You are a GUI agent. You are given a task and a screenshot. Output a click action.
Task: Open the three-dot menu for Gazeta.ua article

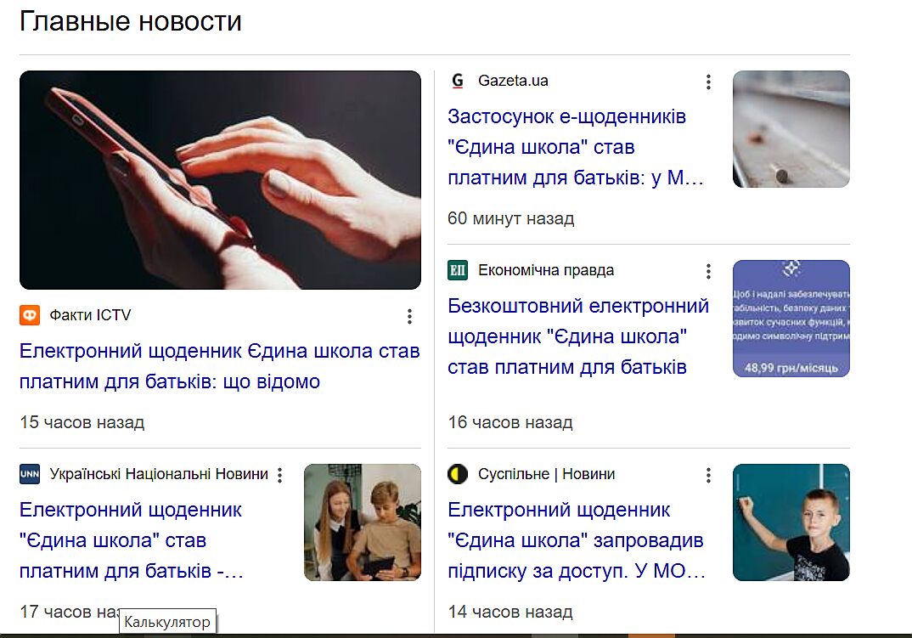tap(708, 82)
